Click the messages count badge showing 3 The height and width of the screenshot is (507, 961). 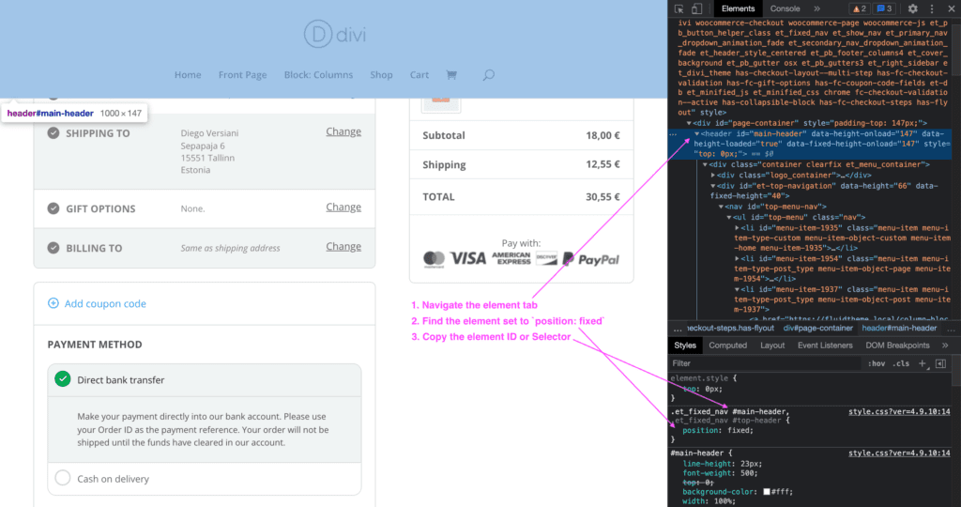[x=884, y=8]
